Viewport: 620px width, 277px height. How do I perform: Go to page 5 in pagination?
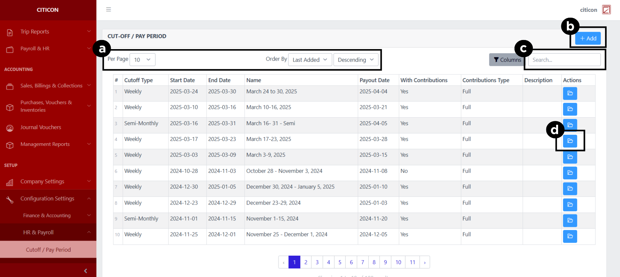[x=340, y=262]
